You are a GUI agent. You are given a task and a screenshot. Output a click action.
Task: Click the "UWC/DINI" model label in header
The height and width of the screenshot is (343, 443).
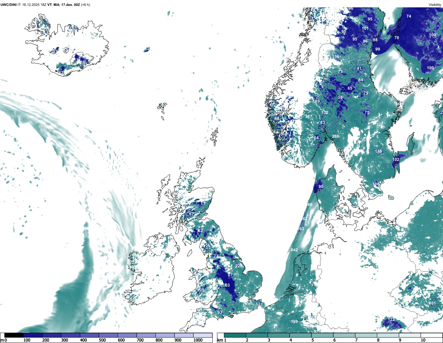9,4
